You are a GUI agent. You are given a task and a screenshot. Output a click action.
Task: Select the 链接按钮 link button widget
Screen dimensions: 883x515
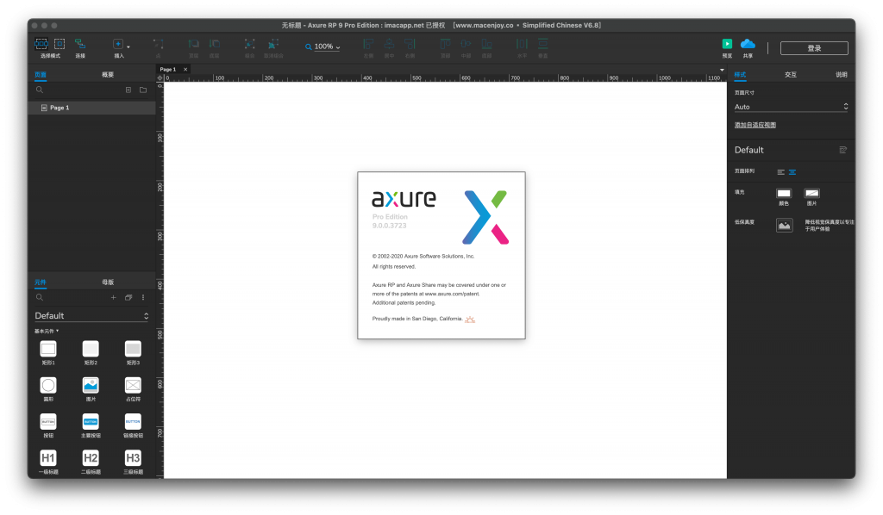(x=133, y=422)
